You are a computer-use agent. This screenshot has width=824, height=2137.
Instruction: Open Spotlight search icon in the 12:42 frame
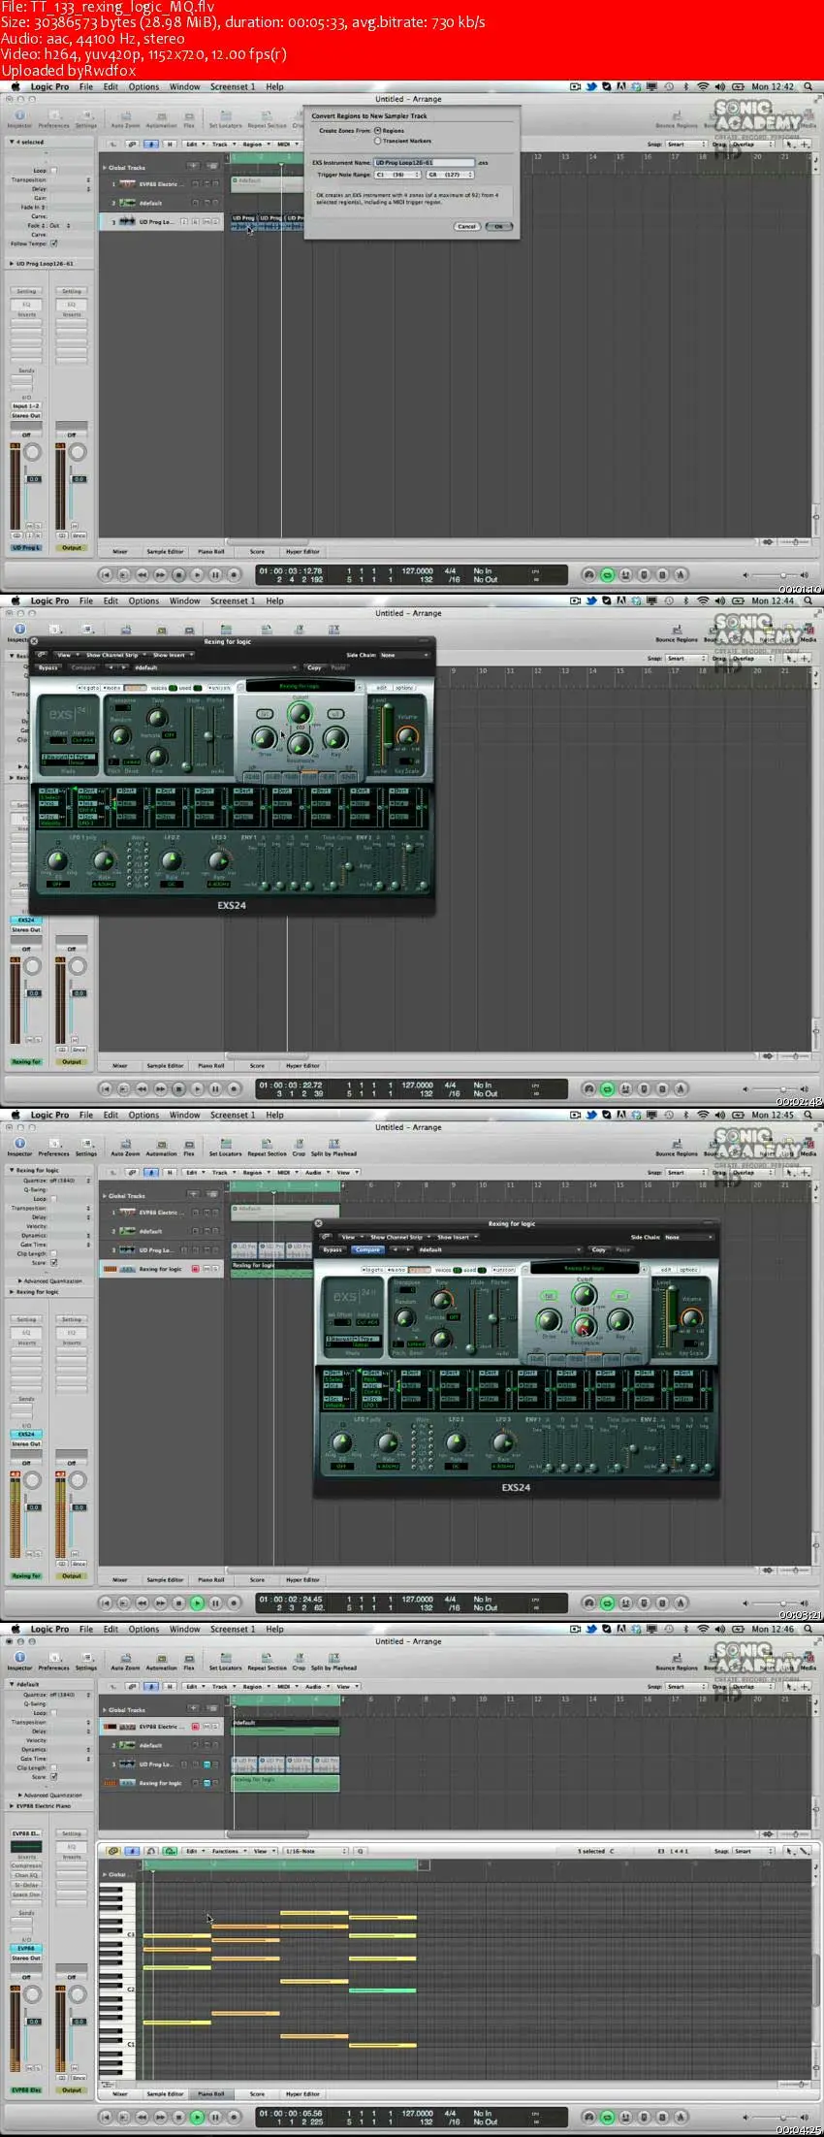808,86
